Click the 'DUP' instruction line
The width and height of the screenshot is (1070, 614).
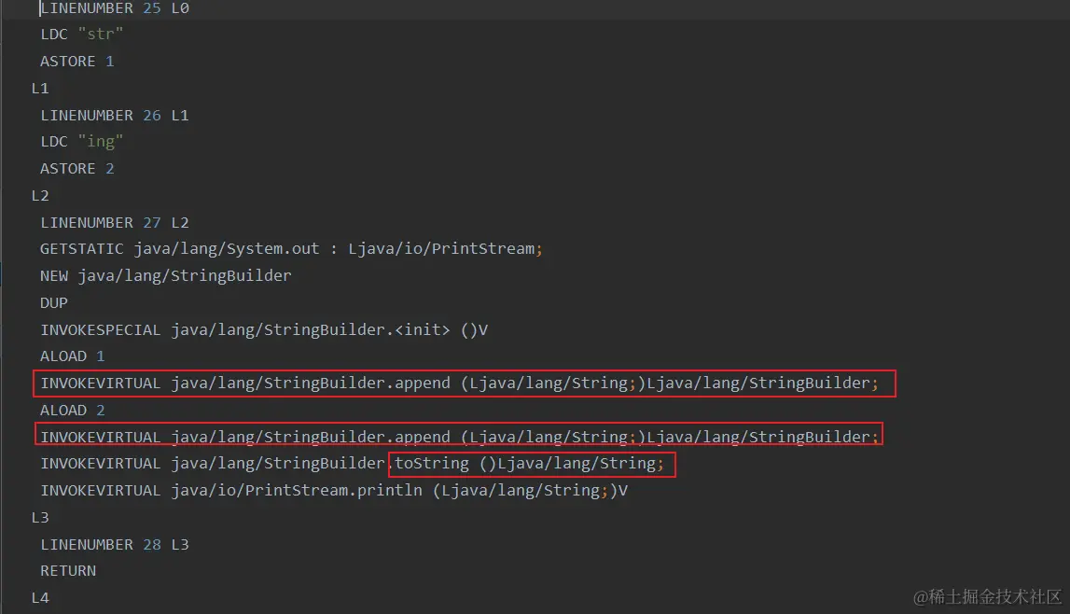[x=54, y=302]
